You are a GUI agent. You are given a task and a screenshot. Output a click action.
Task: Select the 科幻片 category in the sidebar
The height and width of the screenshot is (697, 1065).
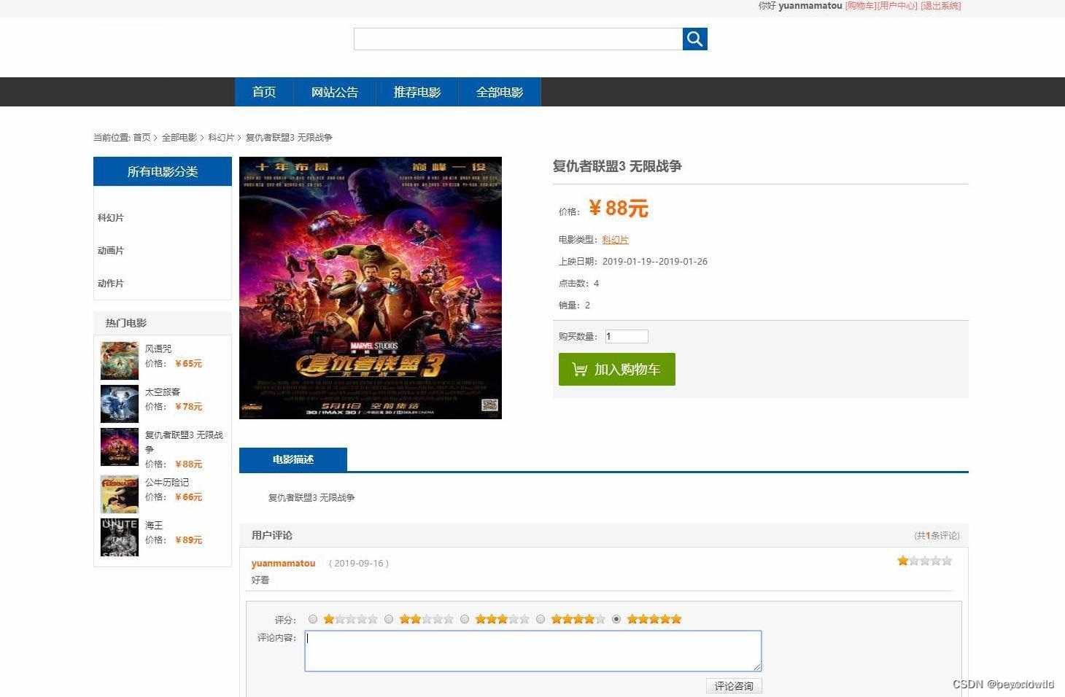(111, 217)
